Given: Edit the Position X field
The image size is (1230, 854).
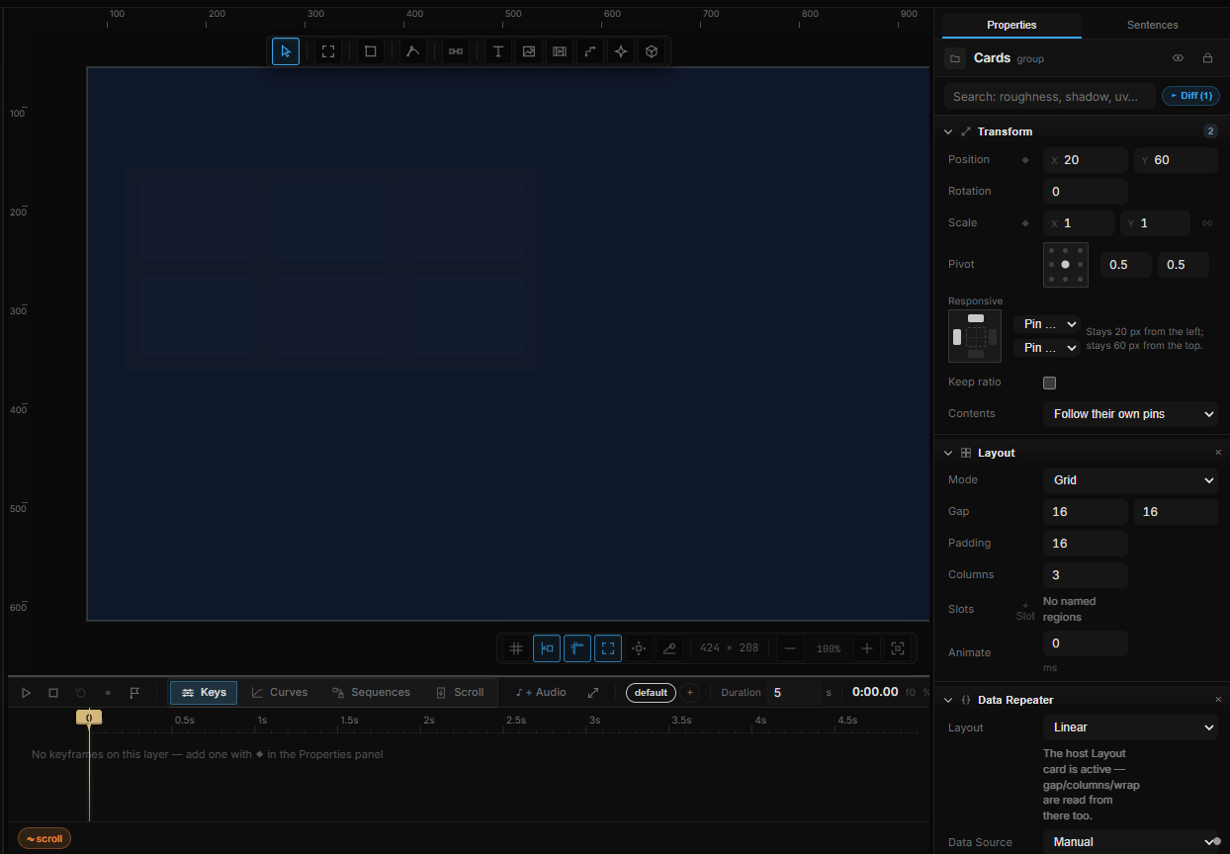Looking at the screenshot, I should click(1086, 160).
